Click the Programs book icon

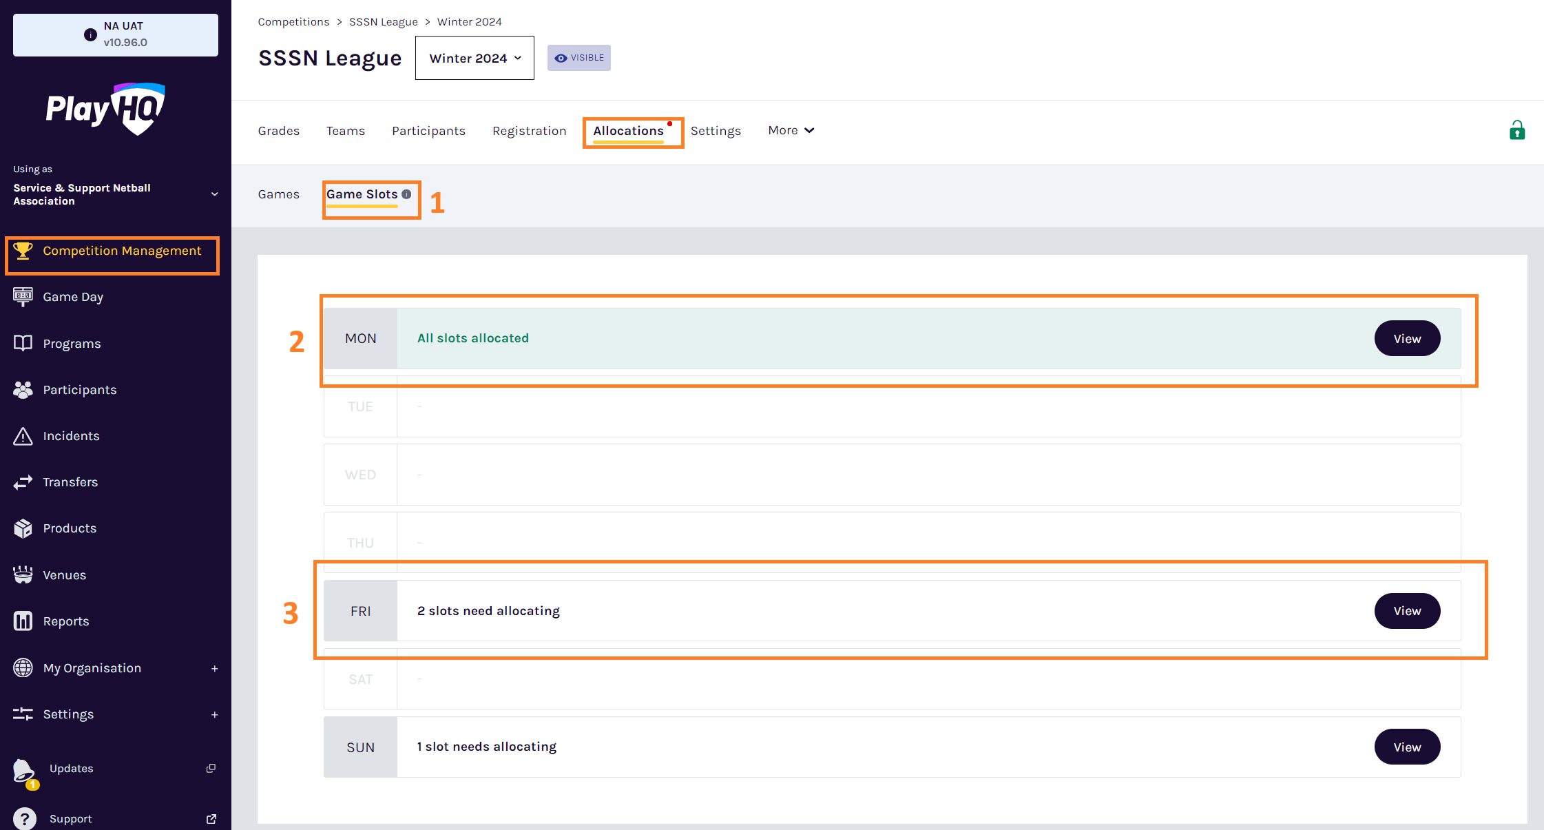23,343
